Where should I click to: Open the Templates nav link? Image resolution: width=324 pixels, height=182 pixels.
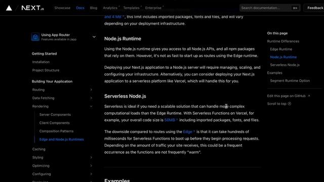(132, 8)
